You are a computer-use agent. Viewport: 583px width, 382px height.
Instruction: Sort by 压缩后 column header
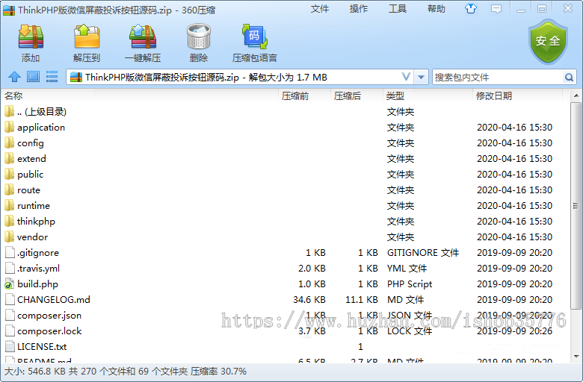click(348, 95)
